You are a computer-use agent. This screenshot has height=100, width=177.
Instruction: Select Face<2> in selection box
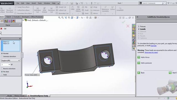tap(6, 44)
